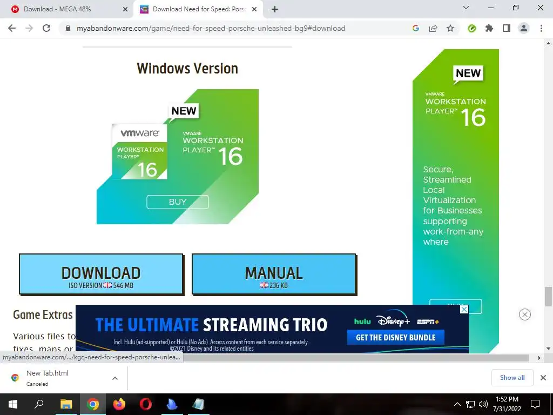553x415 pixels.
Task: Show hidden system tray icons
Action: [x=457, y=404]
